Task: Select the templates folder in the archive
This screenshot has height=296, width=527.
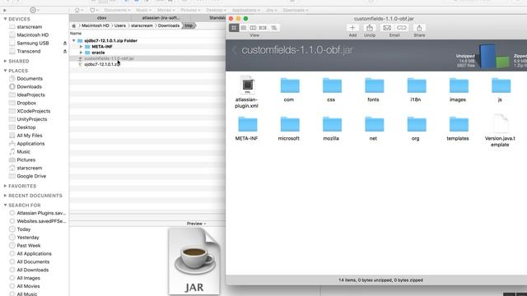Action: point(459,124)
